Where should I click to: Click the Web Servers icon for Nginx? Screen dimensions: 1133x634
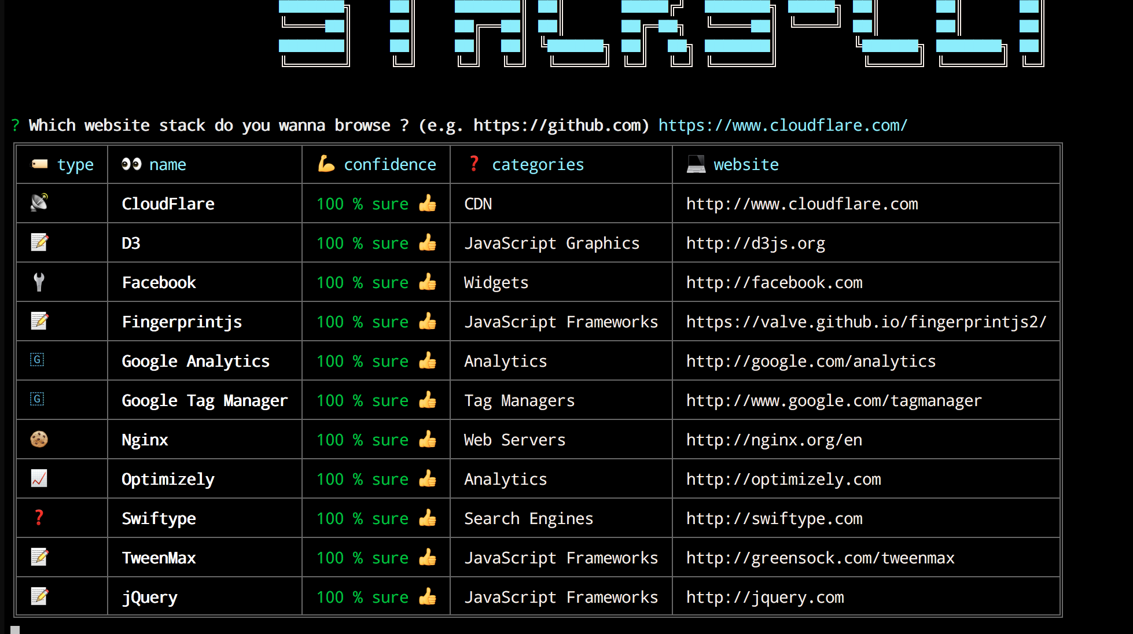38,440
